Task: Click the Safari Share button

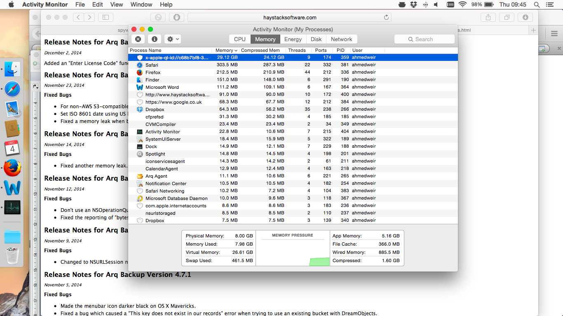Action: pos(488,17)
